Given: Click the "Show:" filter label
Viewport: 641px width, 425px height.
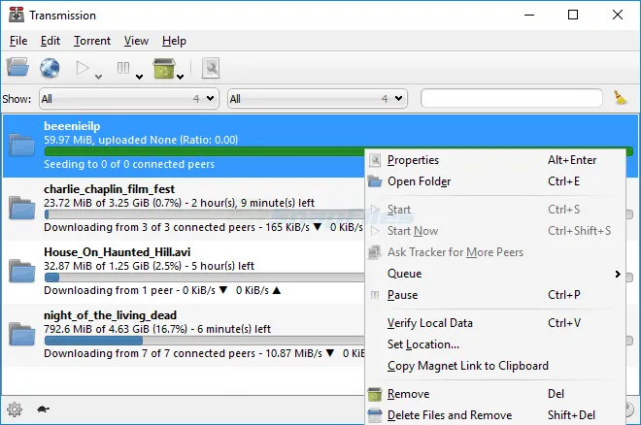Looking at the screenshot, I should (x=17, y=99).
